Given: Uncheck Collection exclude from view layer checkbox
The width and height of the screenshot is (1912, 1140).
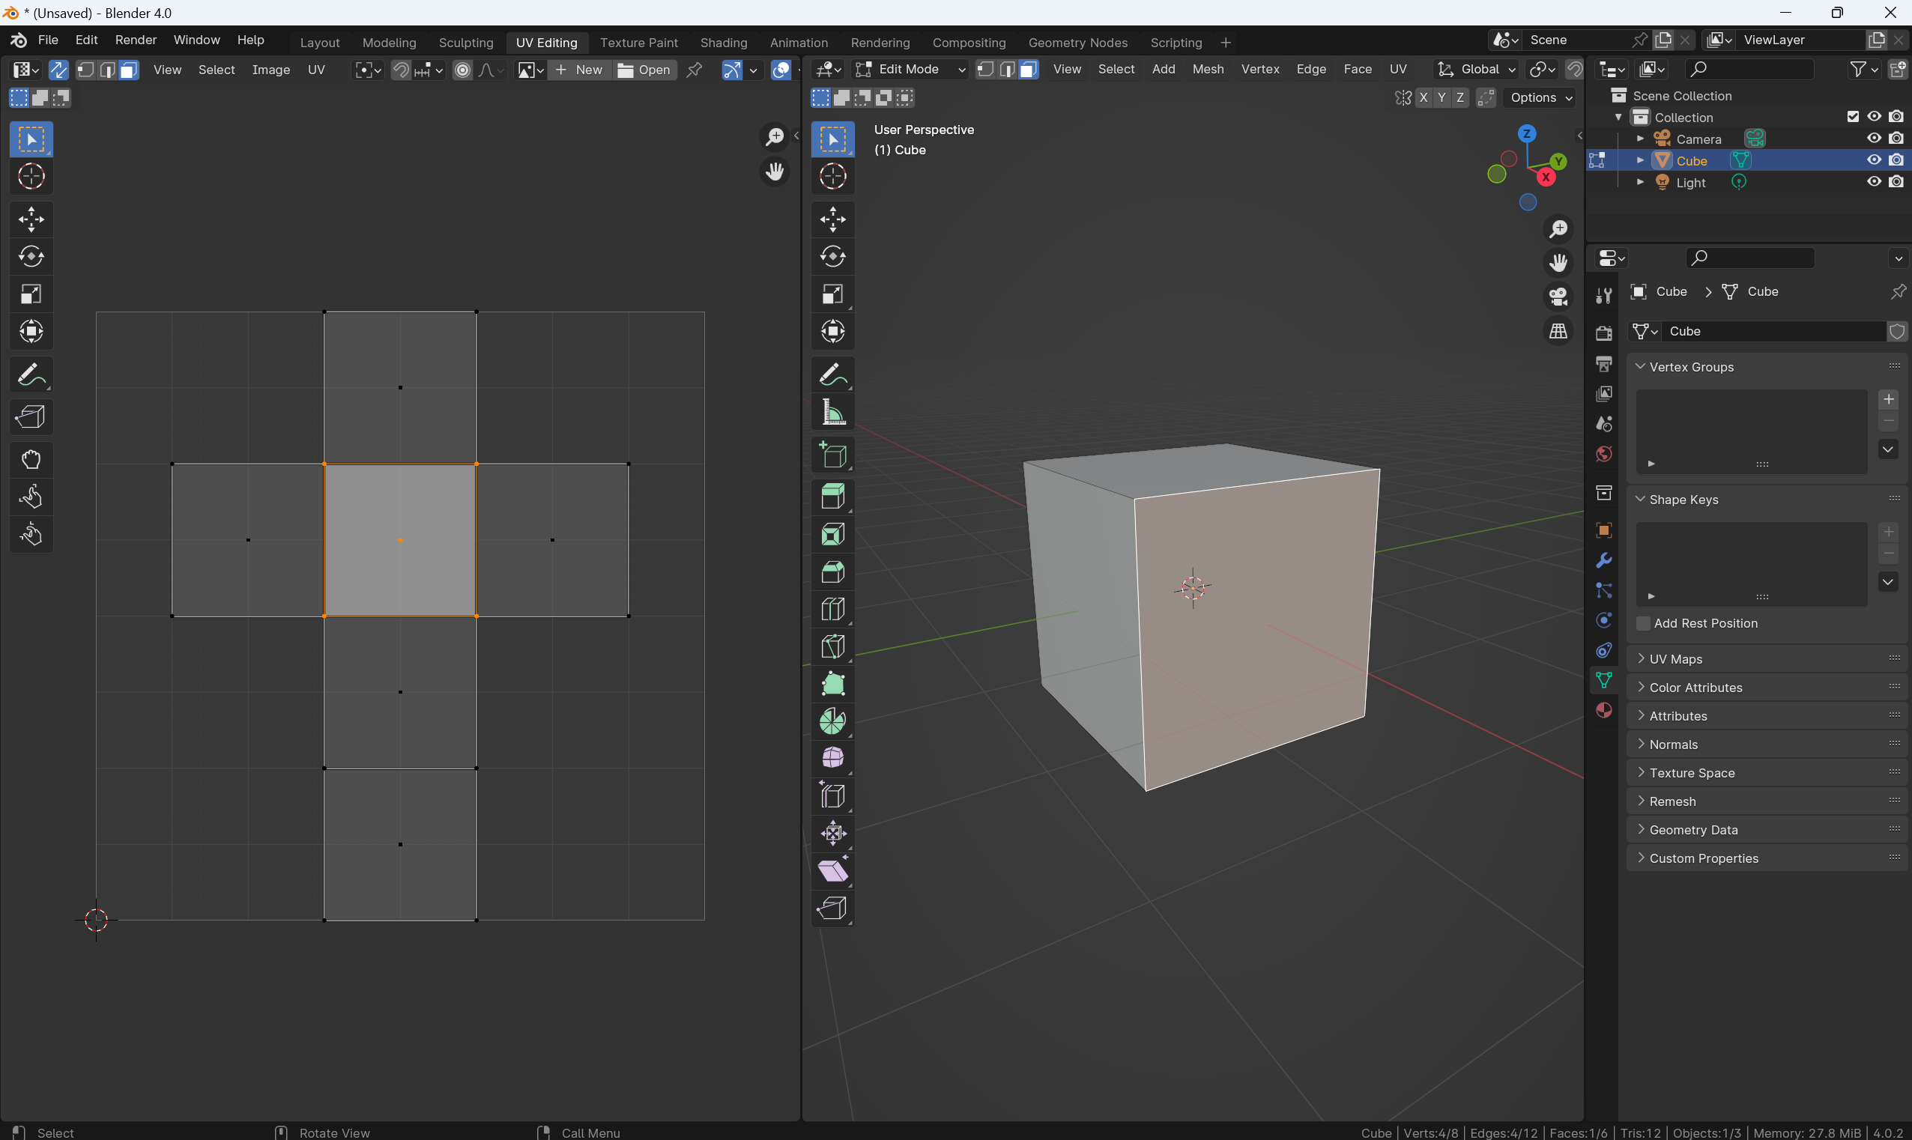Looking at the screenshot, I should click(1852, 117).
